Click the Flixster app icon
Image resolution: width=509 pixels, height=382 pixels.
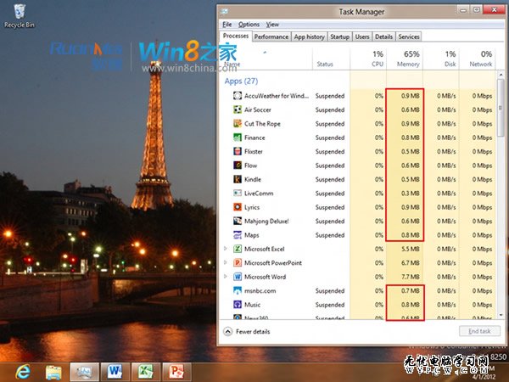238,152
